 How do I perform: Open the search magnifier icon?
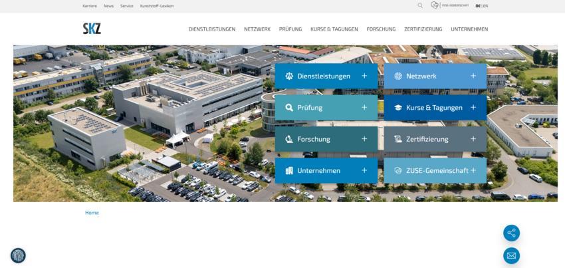point(420,5)
